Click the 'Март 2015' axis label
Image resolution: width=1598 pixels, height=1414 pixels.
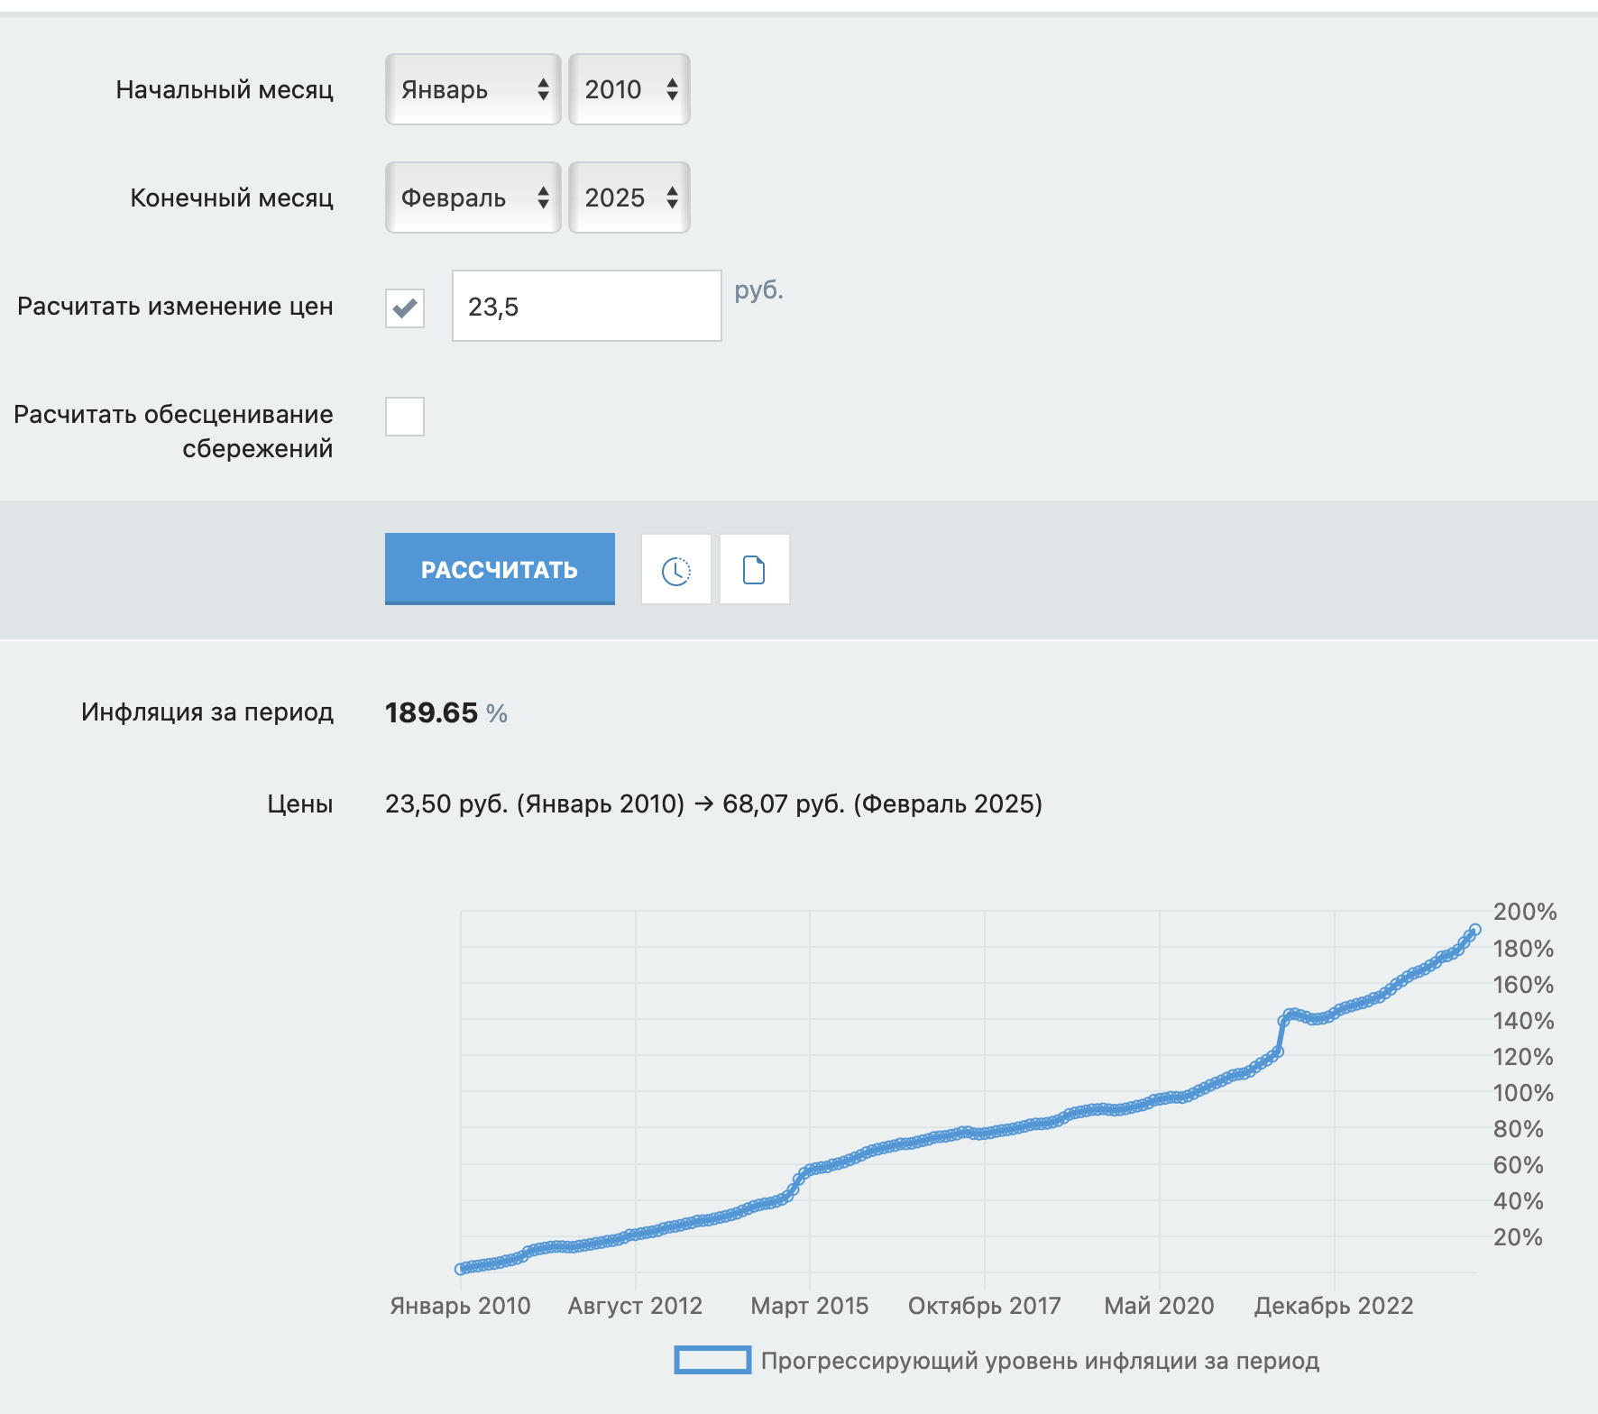click(x=809, y=1306)
